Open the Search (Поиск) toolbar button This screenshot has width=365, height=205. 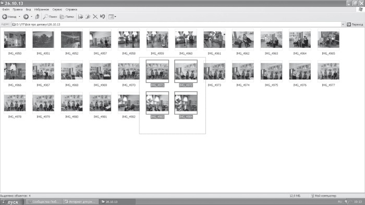pos(50,17)
